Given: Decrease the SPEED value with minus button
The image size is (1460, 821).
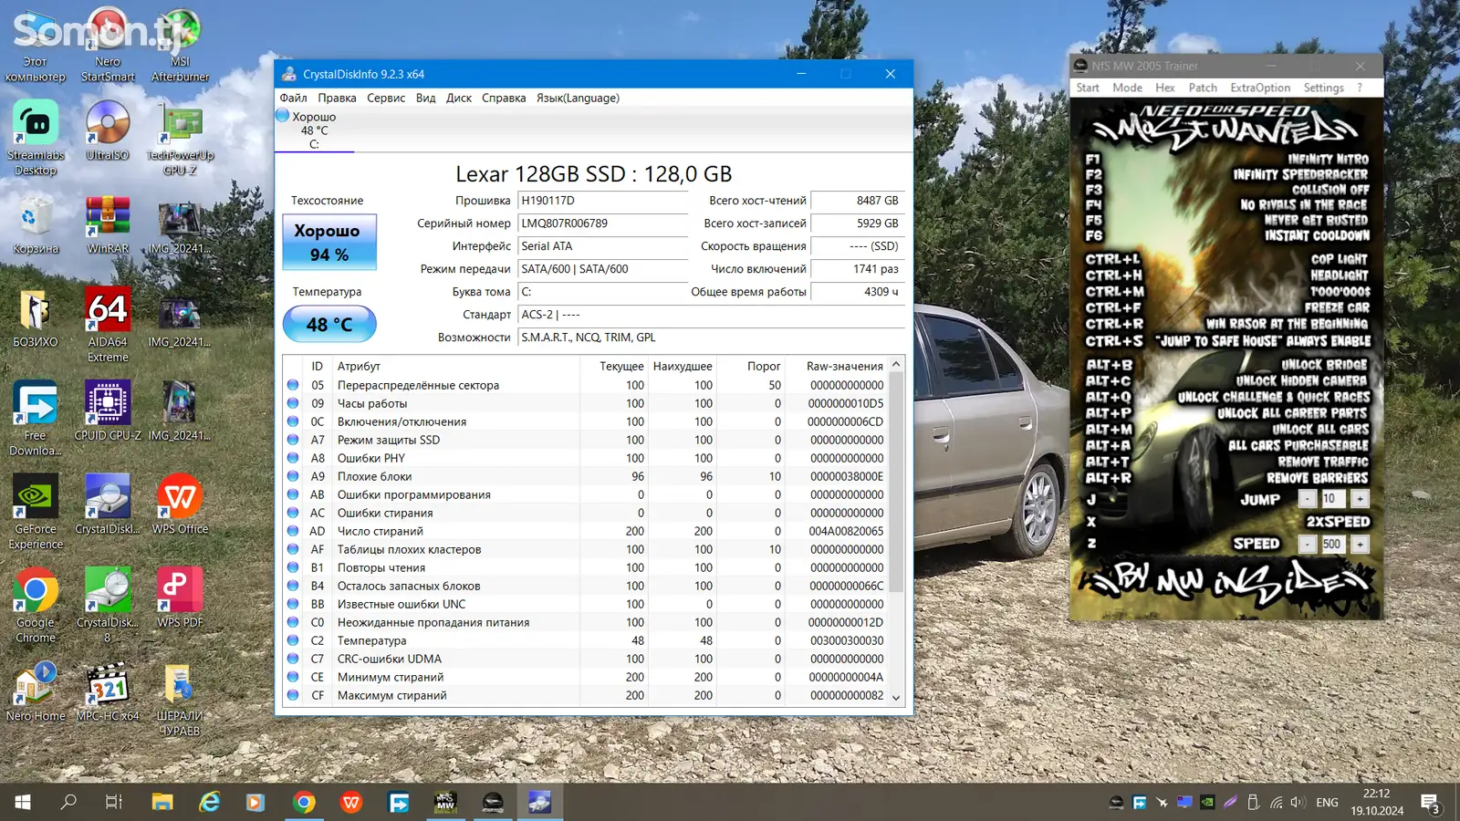Looking at the screenshot, I should (1308, 544).
